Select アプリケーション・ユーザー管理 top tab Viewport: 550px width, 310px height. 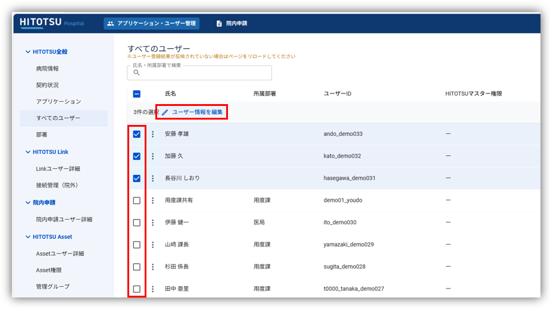[151, 23]
